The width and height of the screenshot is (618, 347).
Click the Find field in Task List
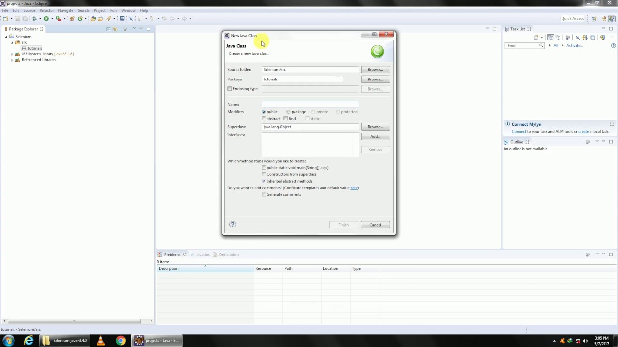524,45
